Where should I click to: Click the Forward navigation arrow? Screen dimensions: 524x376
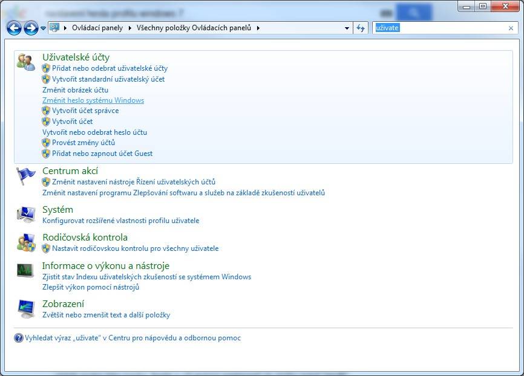(x=31, y=28)
